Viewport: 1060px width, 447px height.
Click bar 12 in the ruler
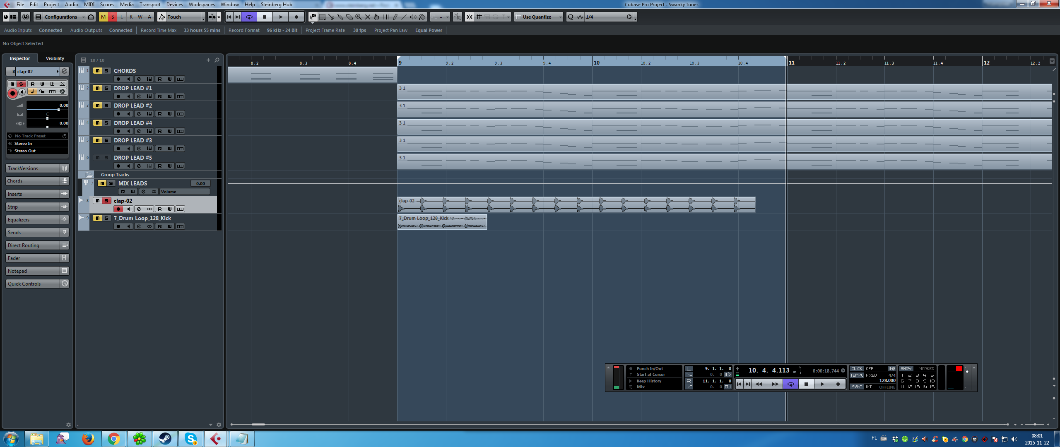986,62
